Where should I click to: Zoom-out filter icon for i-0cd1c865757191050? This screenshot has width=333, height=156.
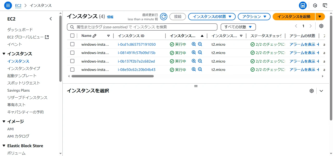(x=200, y=44)
